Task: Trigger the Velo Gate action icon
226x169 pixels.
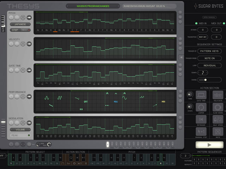Action: [218, 95]
